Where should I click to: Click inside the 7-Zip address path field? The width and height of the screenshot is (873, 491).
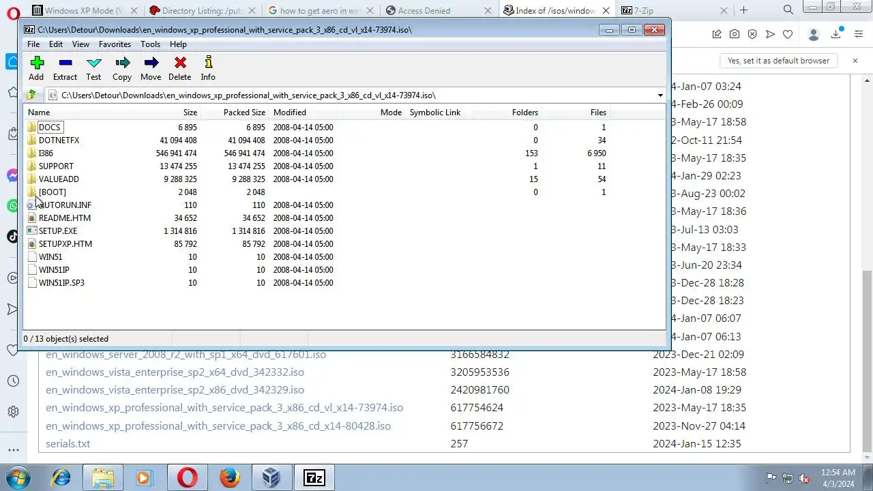click(351, 95)
